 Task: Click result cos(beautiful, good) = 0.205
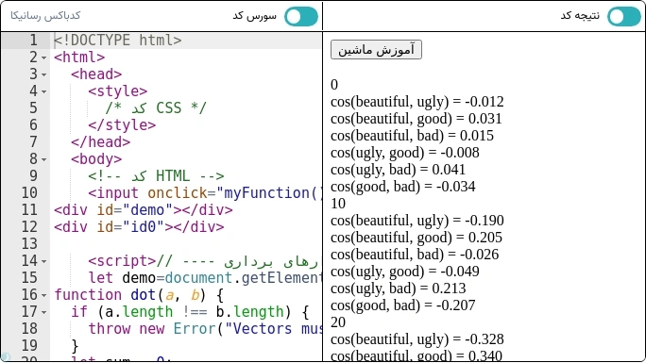(416, 238)
